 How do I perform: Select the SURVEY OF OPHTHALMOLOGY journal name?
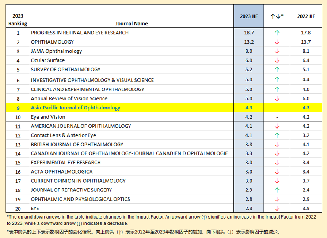tap(66, 70)
